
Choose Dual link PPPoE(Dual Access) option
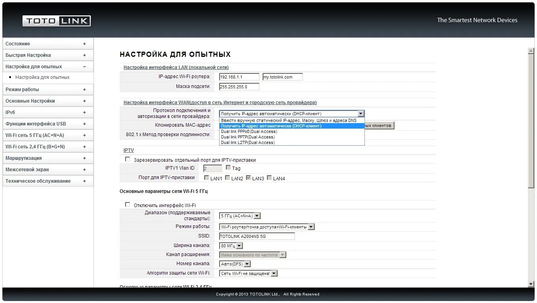pos(292,131)
